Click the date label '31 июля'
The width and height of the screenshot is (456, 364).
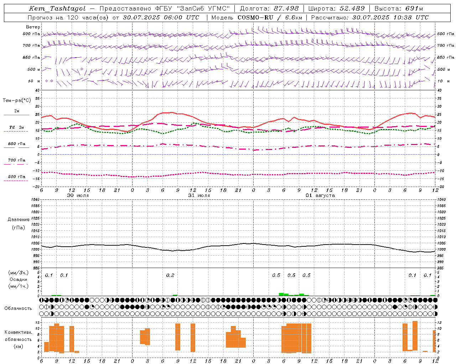199,196
